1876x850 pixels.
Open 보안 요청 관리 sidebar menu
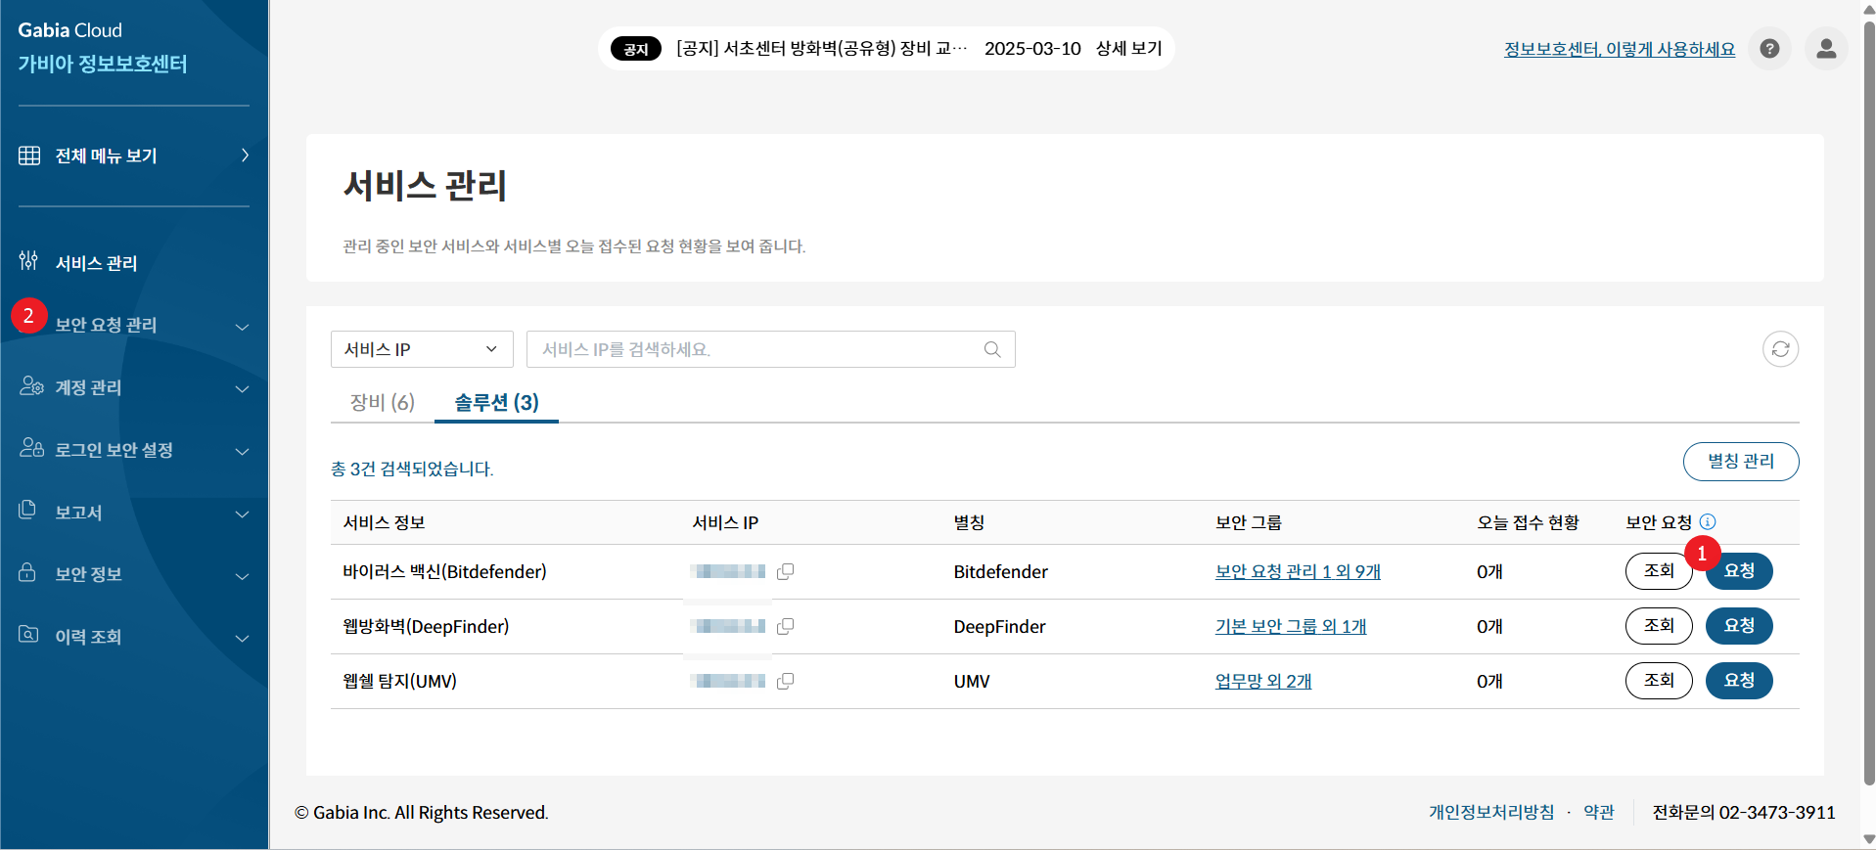point(106,325)
